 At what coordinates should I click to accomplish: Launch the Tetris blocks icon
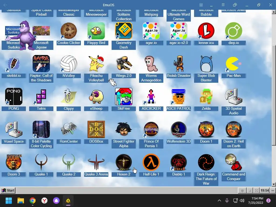pyautogui.click(x=41, y=97)
